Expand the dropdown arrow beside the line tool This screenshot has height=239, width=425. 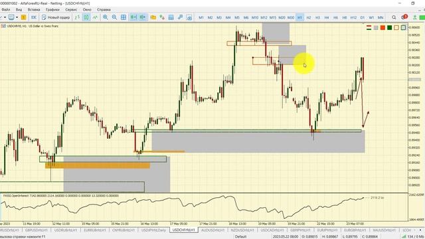[5, 17]
